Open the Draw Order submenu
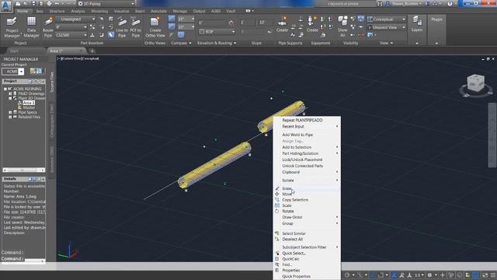The height and width of the screenshot is (280, 497). click(x=308, y=217)
